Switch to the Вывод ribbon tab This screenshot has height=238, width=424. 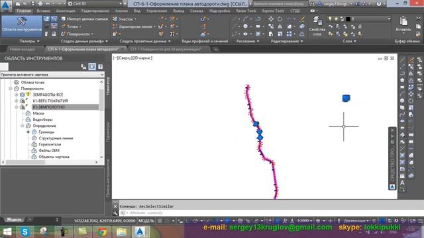(x=178, y=11)
